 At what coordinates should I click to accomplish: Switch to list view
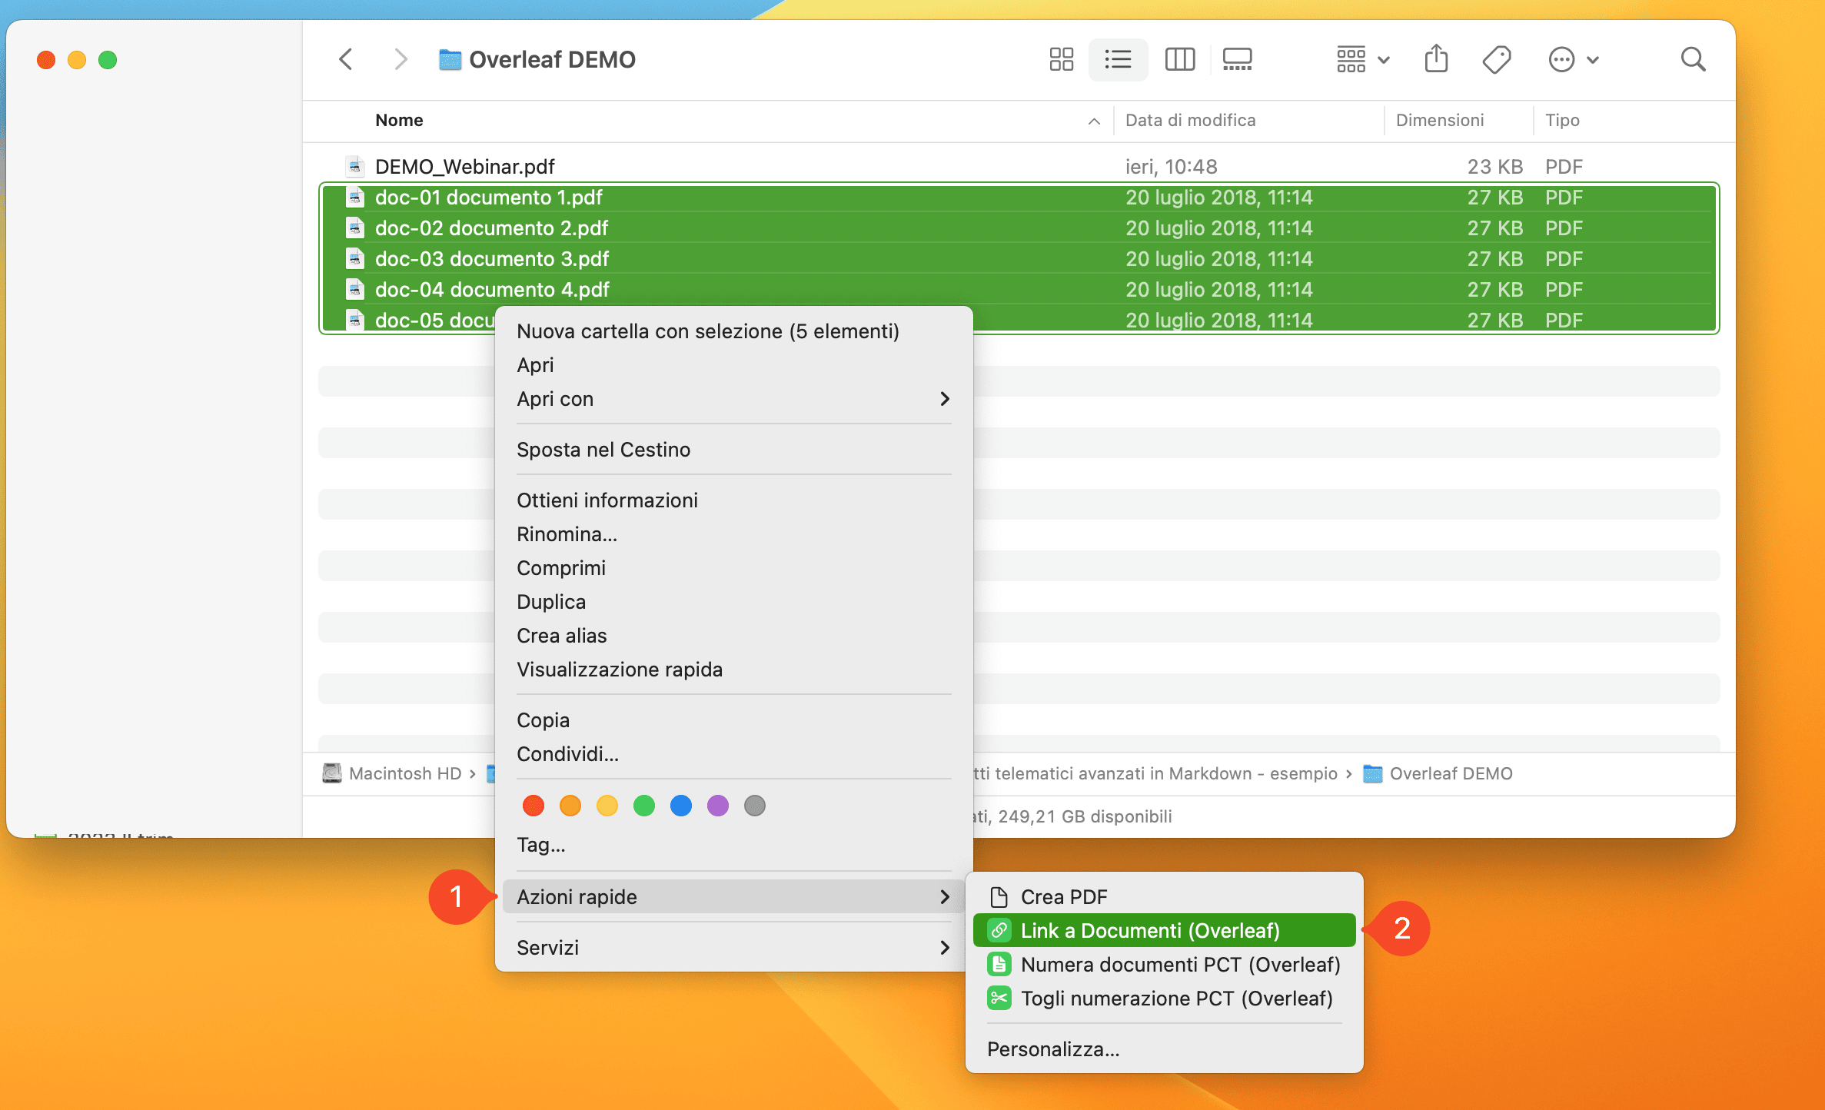pyautogui.click(x=1118, y=59)
